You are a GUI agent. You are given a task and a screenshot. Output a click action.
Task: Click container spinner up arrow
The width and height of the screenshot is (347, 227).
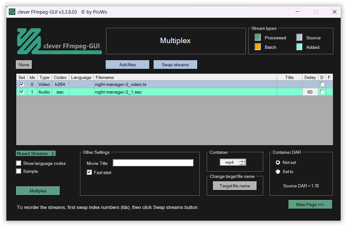(242, 161)
